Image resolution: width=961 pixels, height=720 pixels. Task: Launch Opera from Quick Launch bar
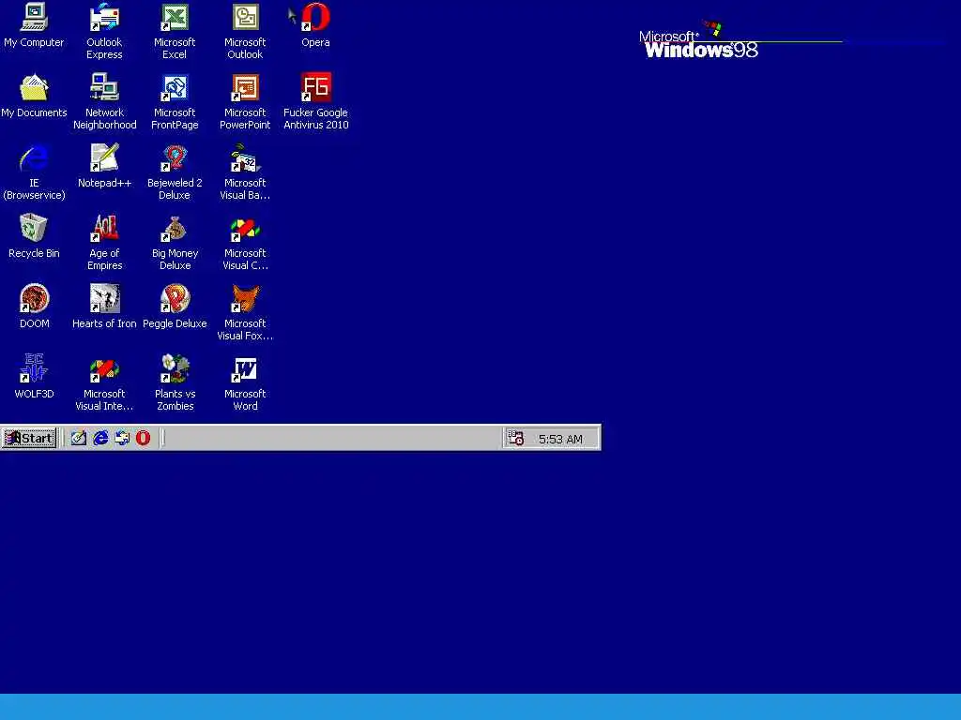(x=143, y=438)
